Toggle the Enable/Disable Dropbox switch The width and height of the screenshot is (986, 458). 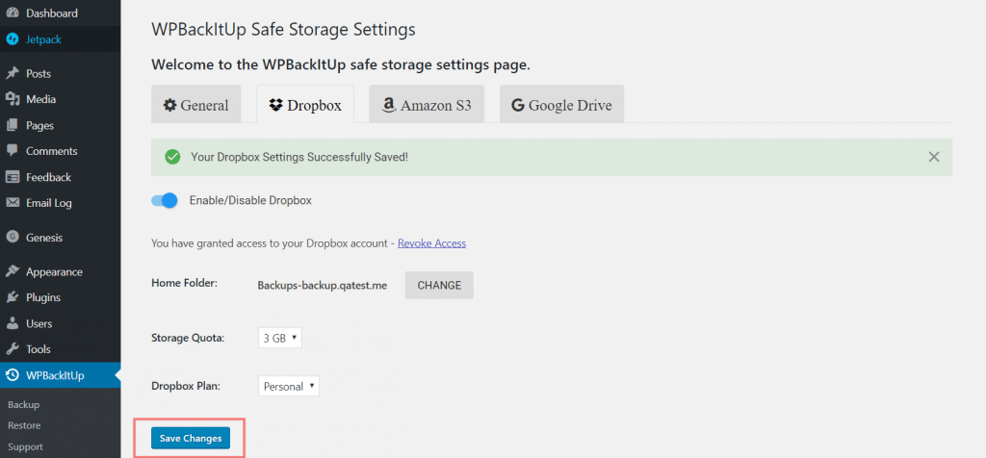click(x=165, y=201)
